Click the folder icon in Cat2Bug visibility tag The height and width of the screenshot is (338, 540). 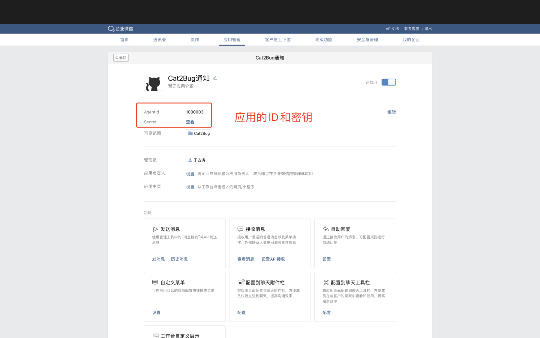[x=190, y=133]
